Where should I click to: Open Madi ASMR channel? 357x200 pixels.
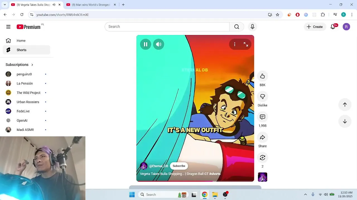(x=26, y=130)
